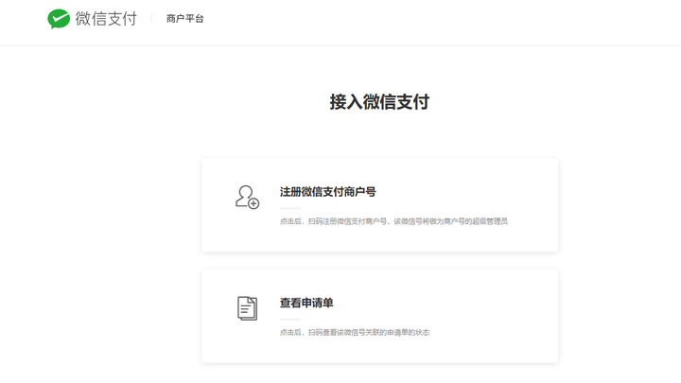Click the person silhouette in the register icon
This screenshot has height=383, width=681.
point(244,194)
